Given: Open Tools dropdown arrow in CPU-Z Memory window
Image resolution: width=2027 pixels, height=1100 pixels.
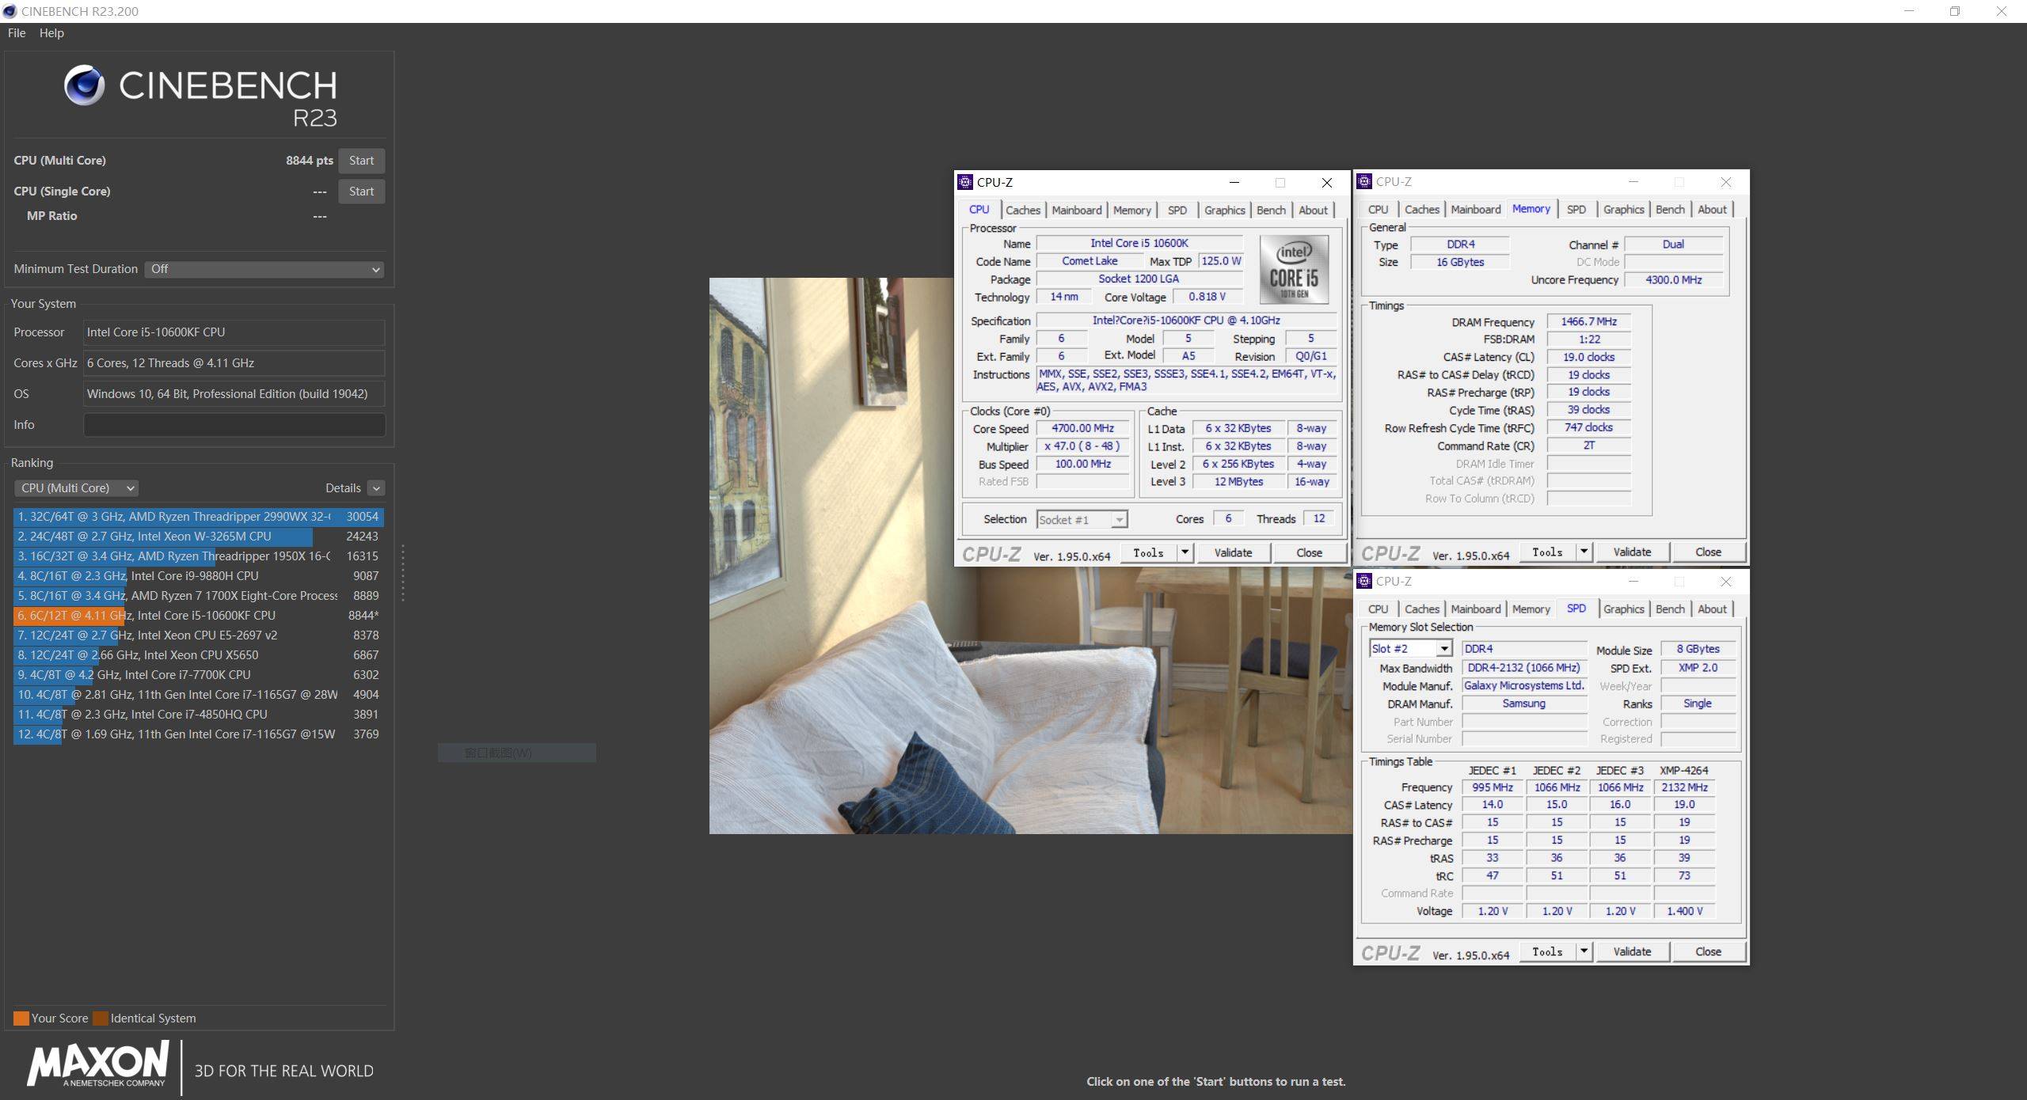Looking at the screenshot, I should pos(1584,552).
